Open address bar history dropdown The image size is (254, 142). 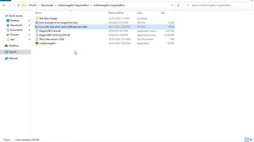click(172, 5)
